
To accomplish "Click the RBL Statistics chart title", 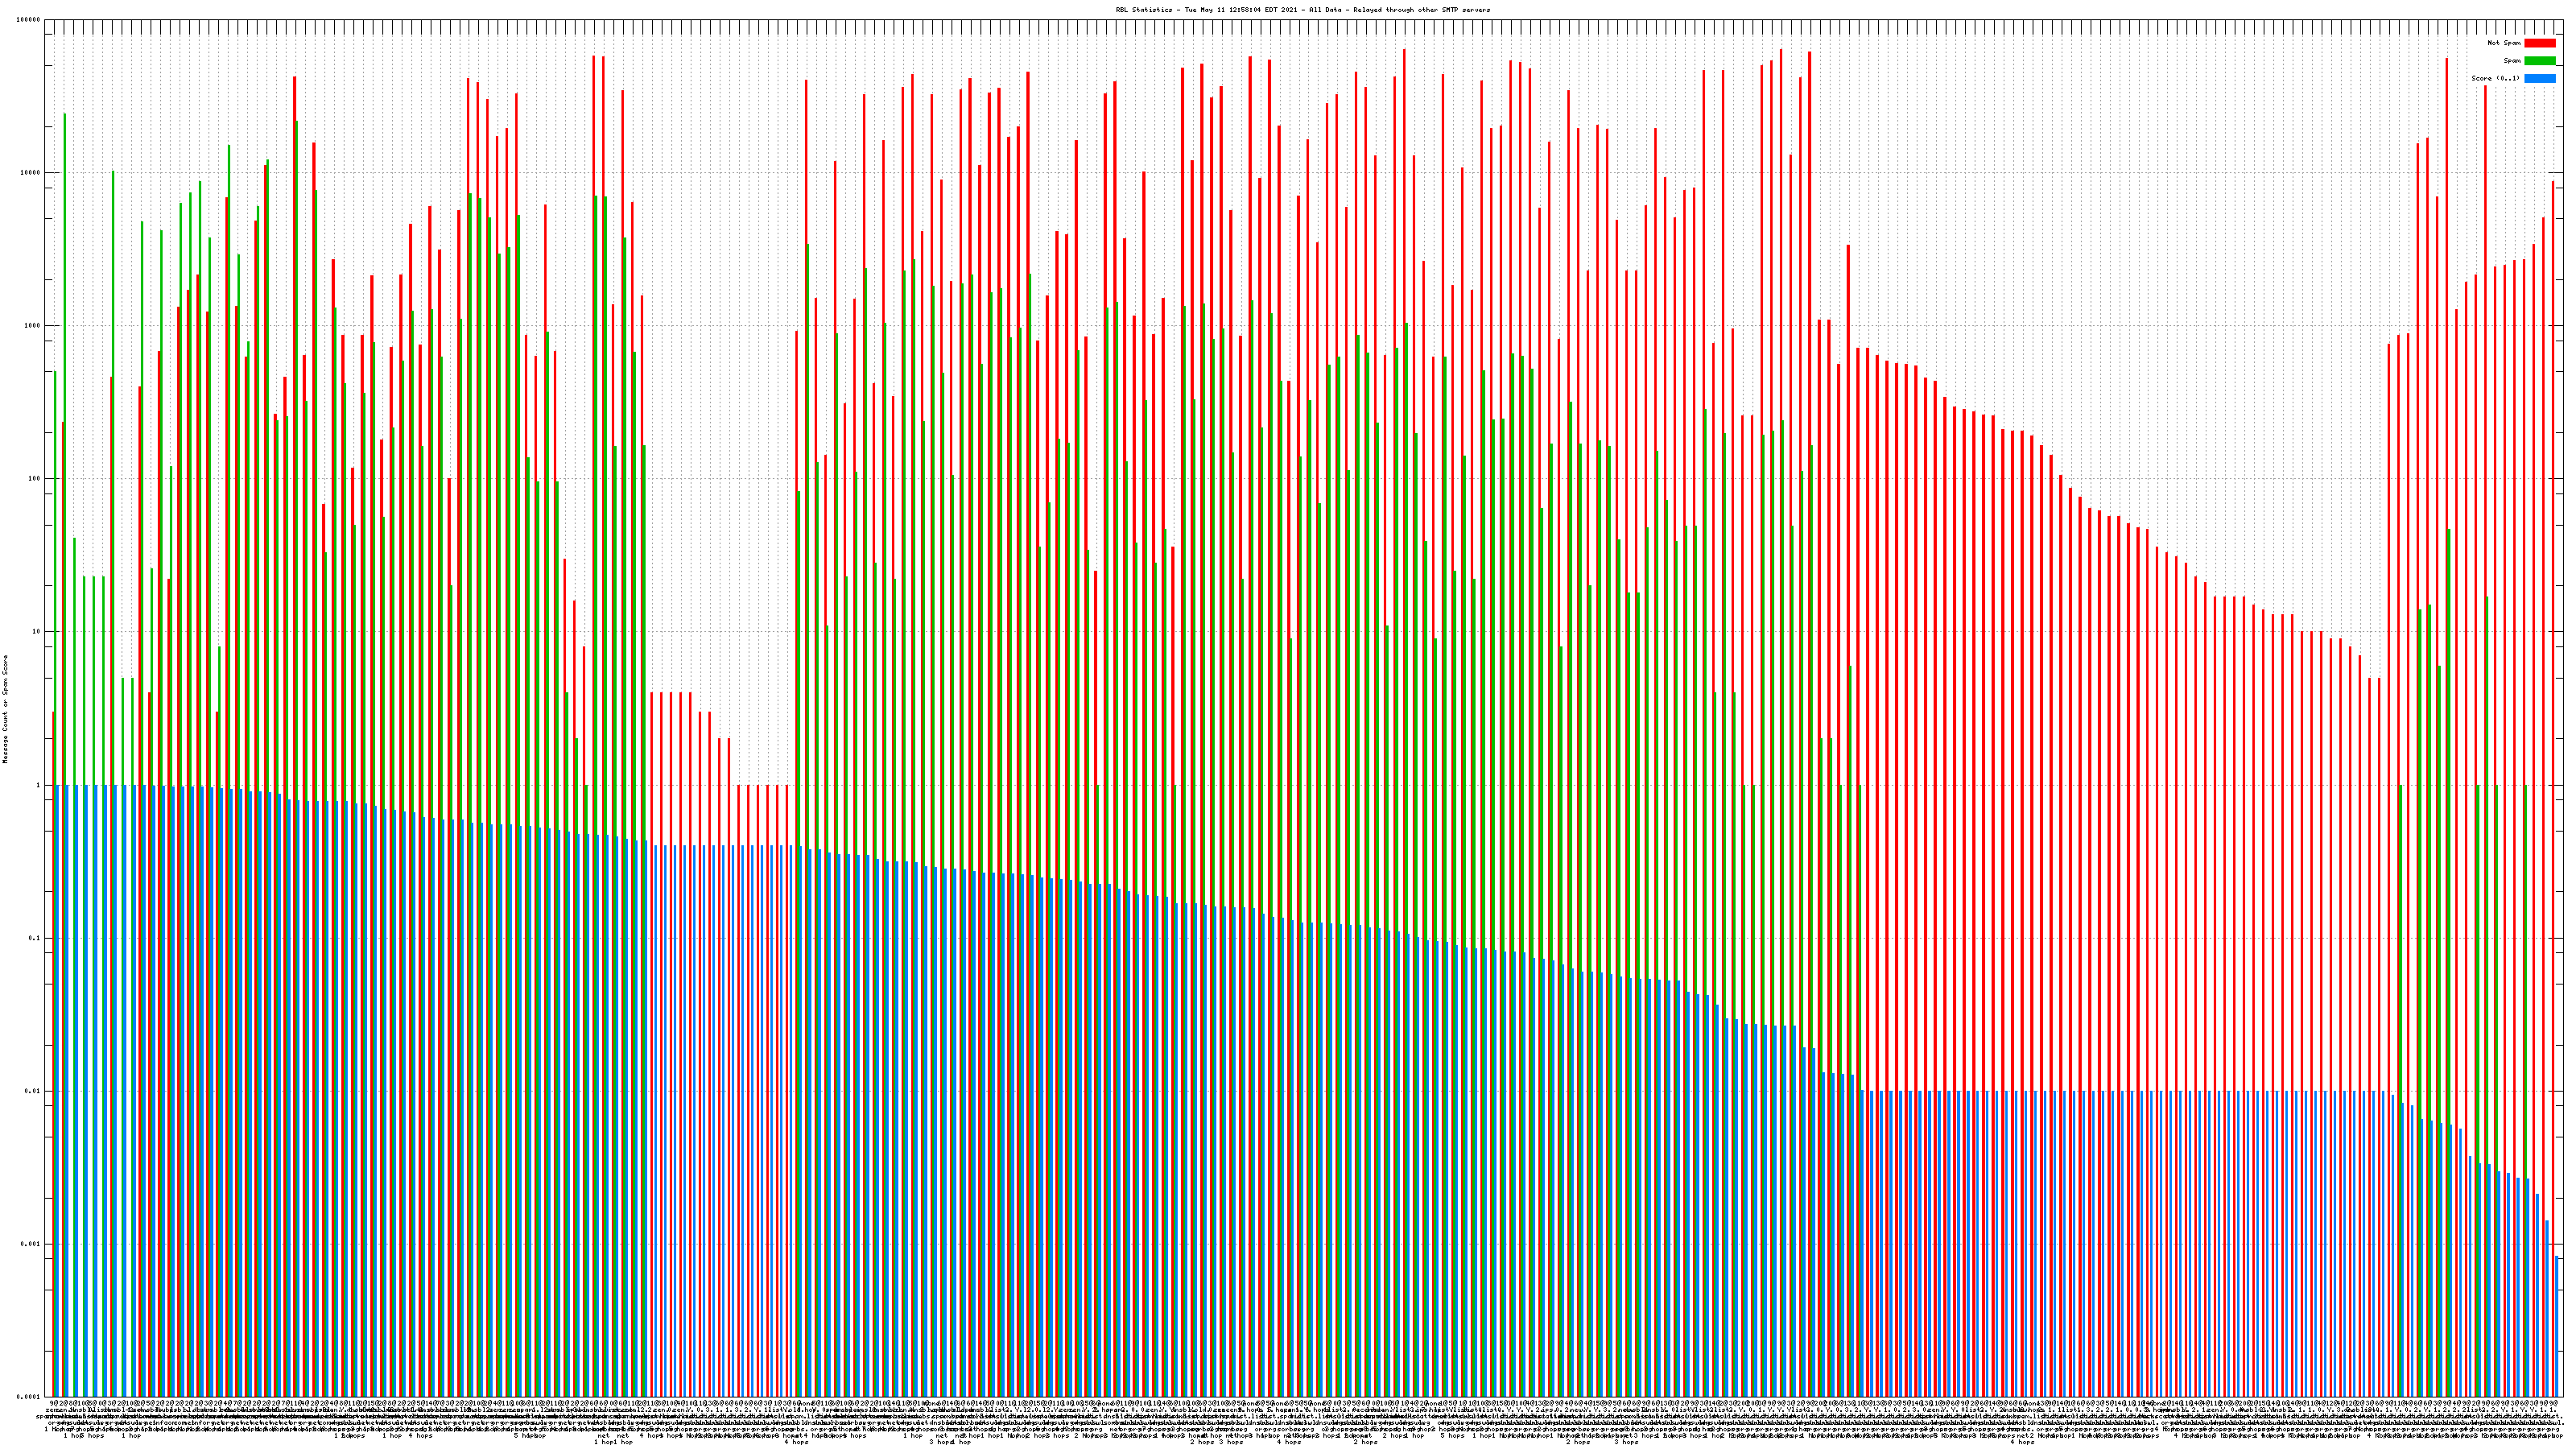I will (x=1302, y=10).
